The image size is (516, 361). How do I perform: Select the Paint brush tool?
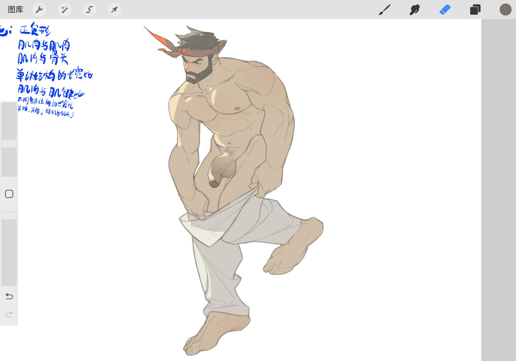(384, 10)
